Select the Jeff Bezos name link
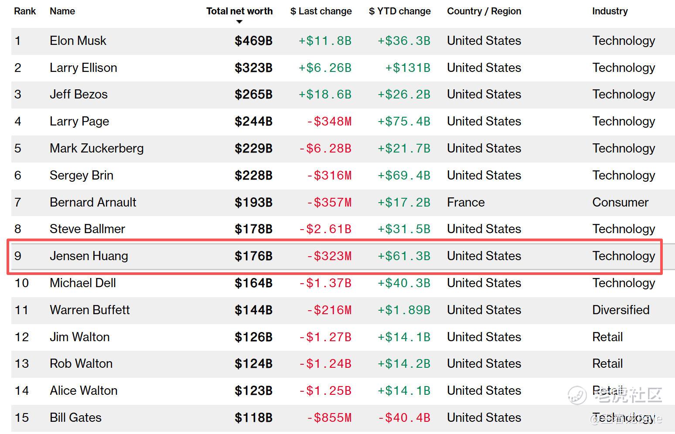This screenshot has height=434, width=675. pyautogui.click(x=78, y=95)
